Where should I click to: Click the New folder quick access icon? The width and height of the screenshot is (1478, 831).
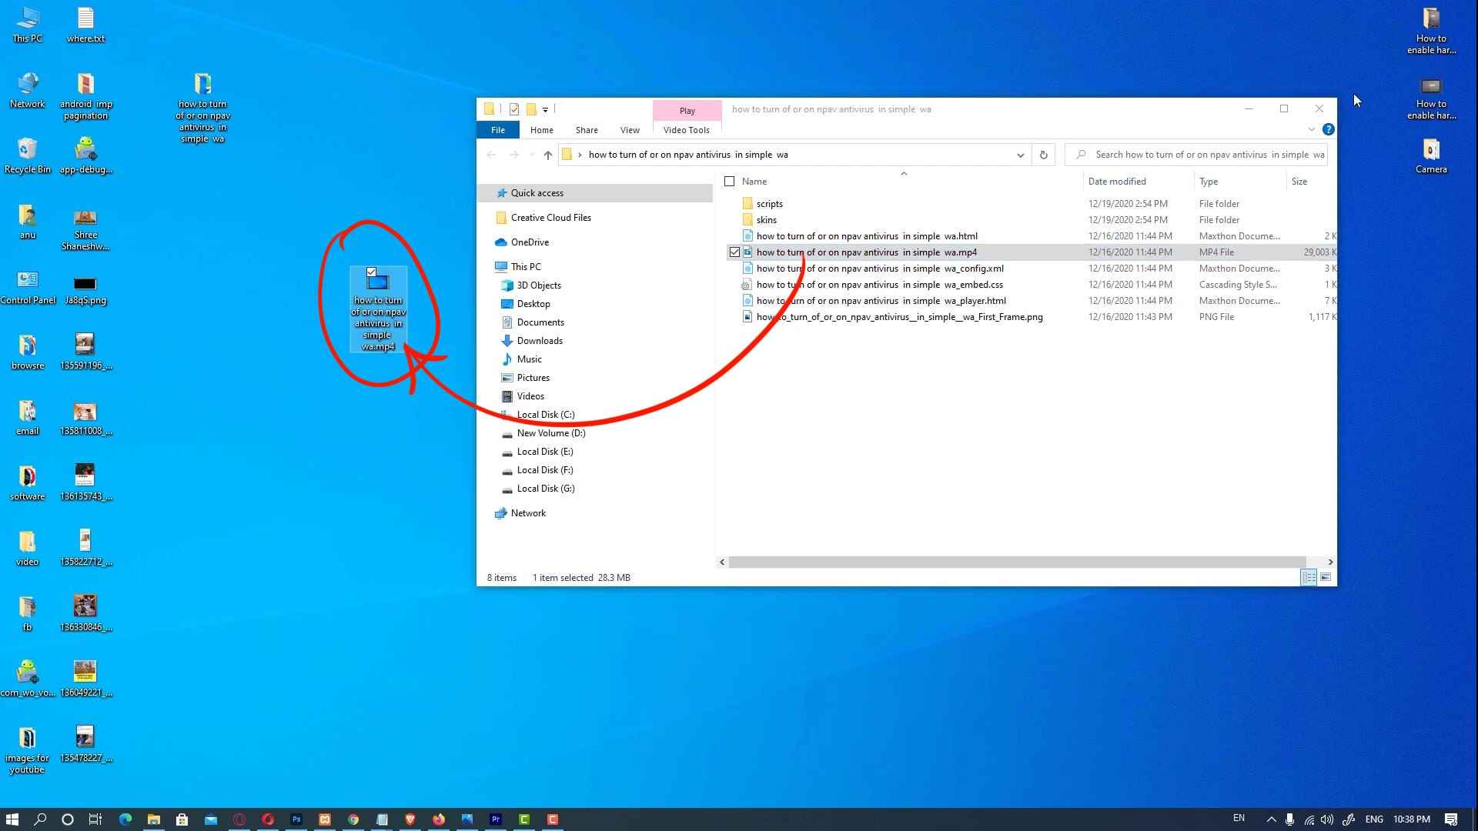click(x=530, y=109)
